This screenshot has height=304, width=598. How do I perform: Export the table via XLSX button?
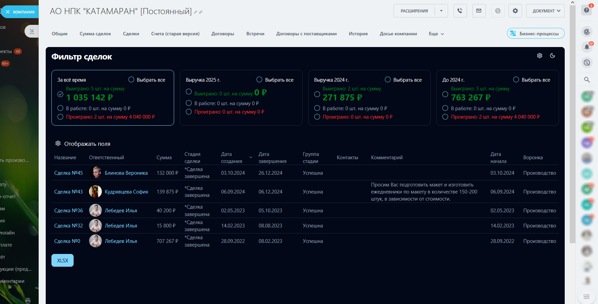point(63,260)
